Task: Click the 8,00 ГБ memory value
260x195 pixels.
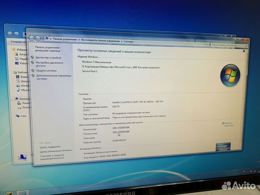Action: [x=116, y=107]
